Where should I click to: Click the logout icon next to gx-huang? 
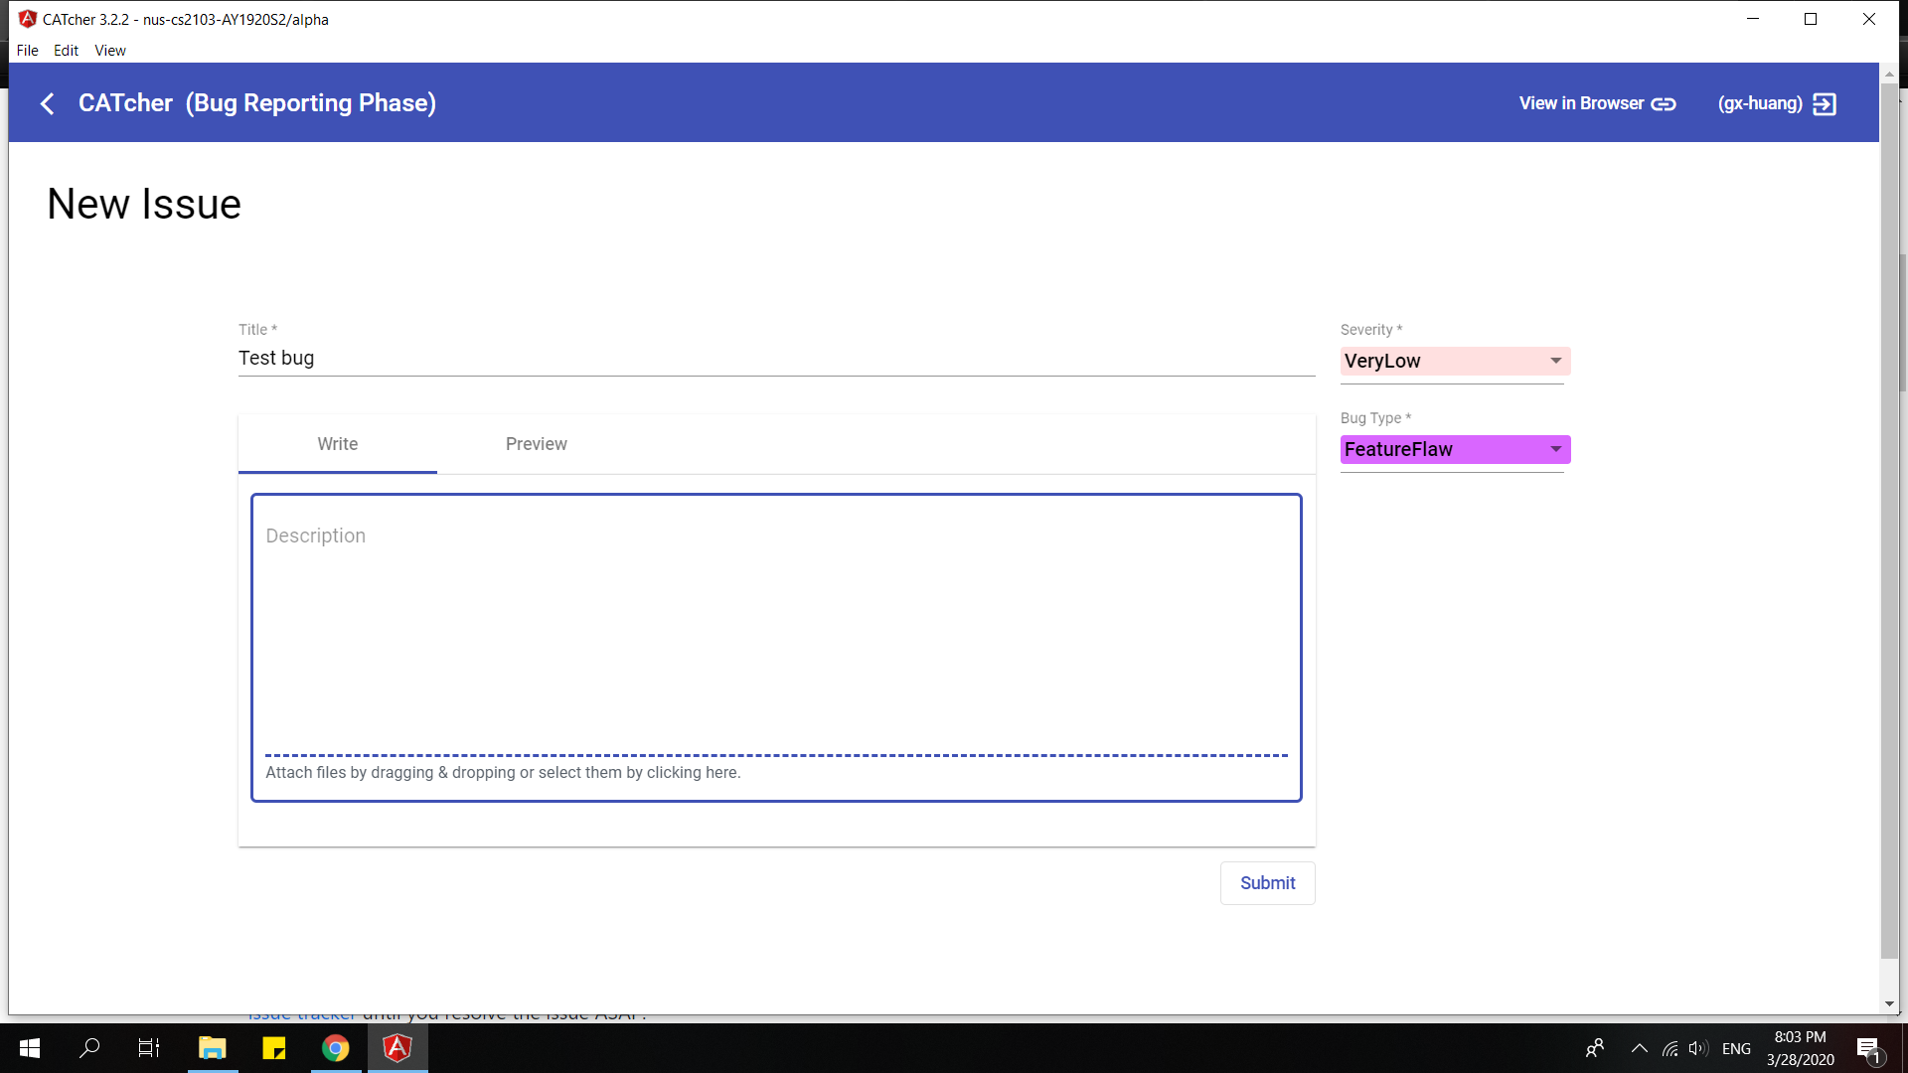point(1825,104)
